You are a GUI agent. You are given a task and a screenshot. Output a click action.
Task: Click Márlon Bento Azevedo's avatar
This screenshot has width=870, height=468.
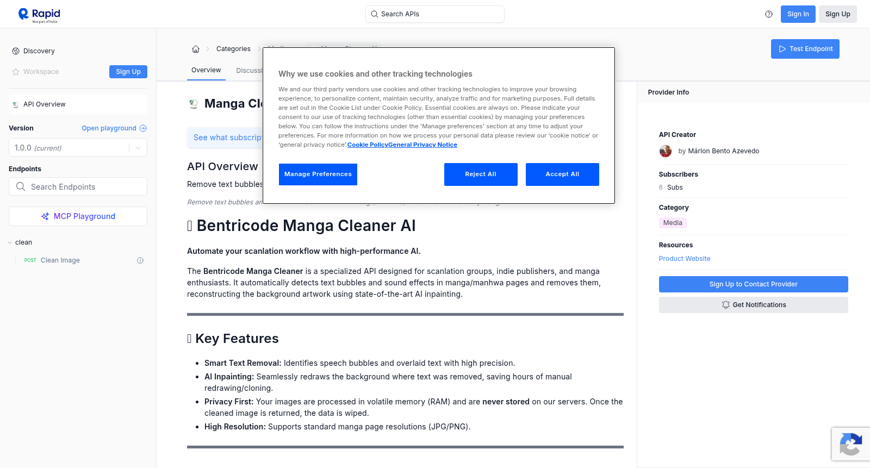(x=666, y=151)
